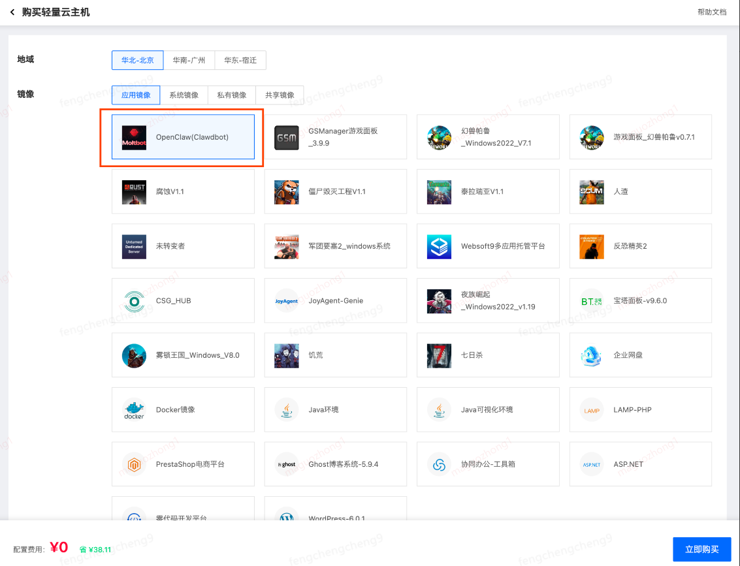Choose the JoyAgent-Genie image
This screenshot has width=740, height=566.
335,300
